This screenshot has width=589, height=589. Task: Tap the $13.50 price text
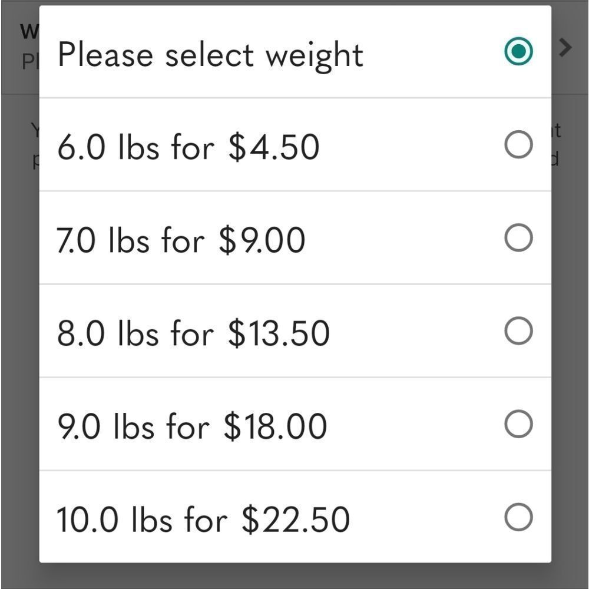click(x=279, y=333)
